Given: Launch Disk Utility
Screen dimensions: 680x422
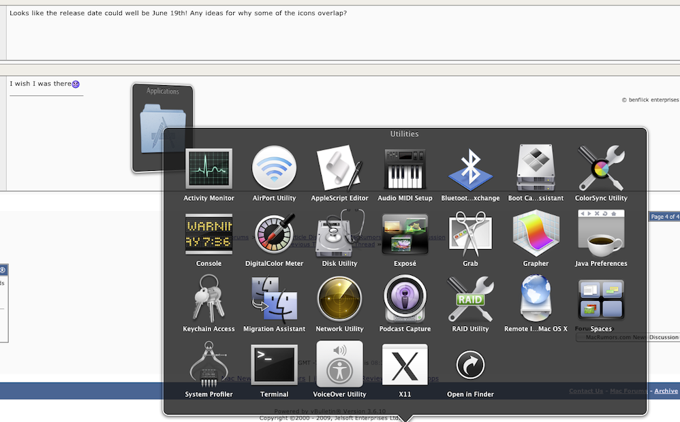Looking at the screenshot, I should (x=339, y=234).
